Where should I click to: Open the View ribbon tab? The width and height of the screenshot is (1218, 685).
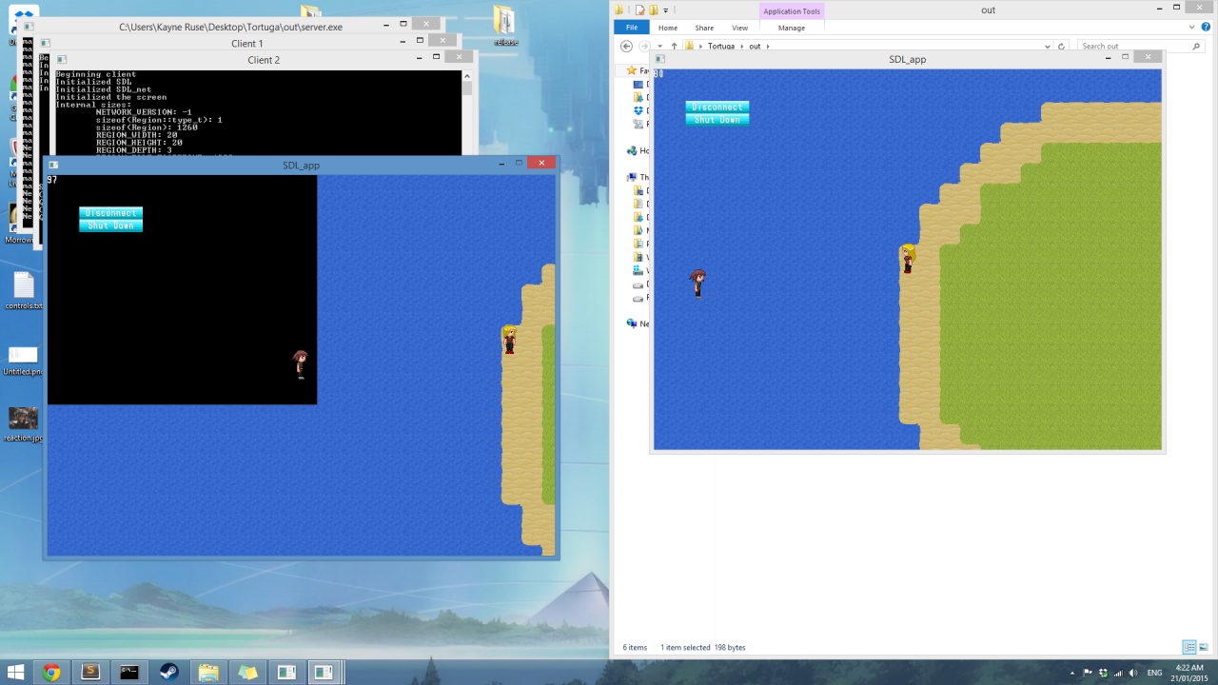(739, 28)
